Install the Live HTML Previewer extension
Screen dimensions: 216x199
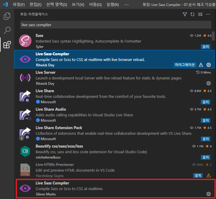198,176
